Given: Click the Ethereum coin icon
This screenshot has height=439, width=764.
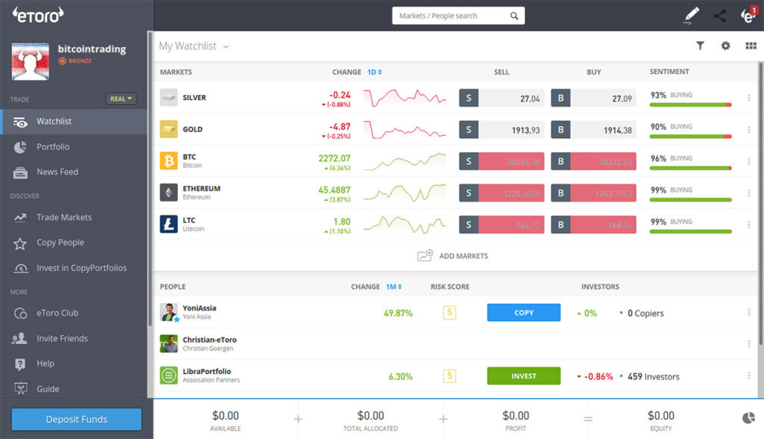Looking at the screenshot, I should coord(169,192).
